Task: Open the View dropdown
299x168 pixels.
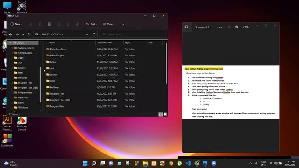Action: 109,24
